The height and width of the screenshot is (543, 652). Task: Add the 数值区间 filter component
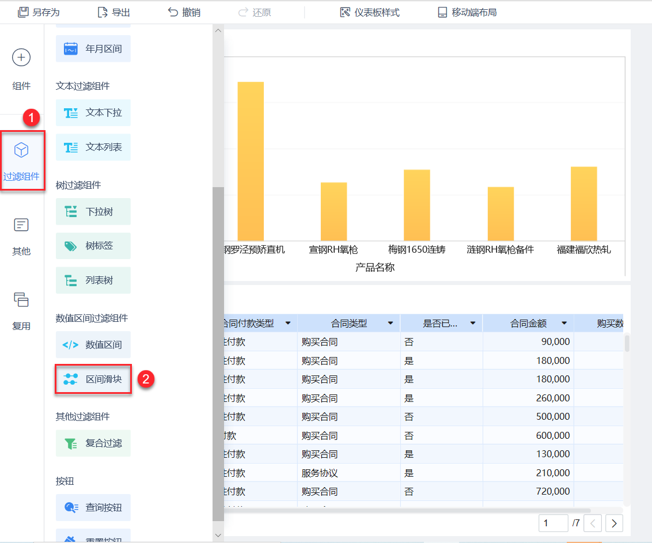pyautogui.click(x=93, y=345)
